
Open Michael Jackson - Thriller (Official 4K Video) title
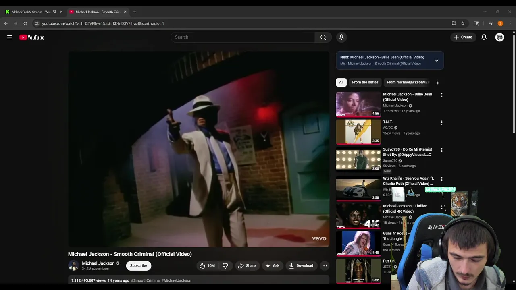tap(405, 209)
